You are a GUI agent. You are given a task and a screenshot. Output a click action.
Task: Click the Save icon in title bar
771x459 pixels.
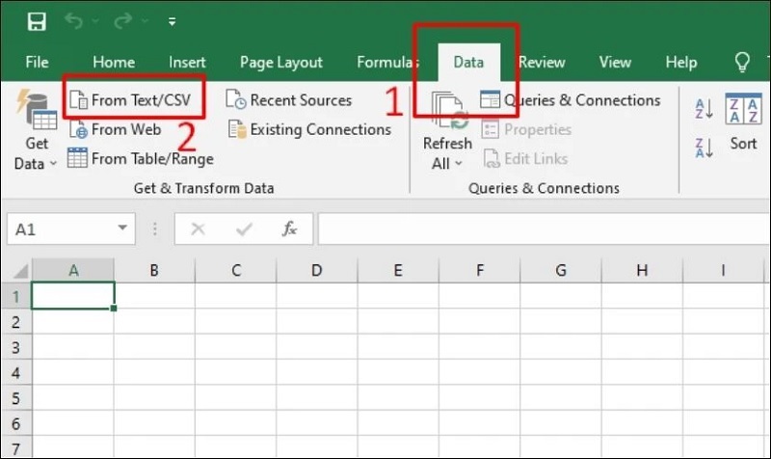pyautogui.click(x=37, y=21)
